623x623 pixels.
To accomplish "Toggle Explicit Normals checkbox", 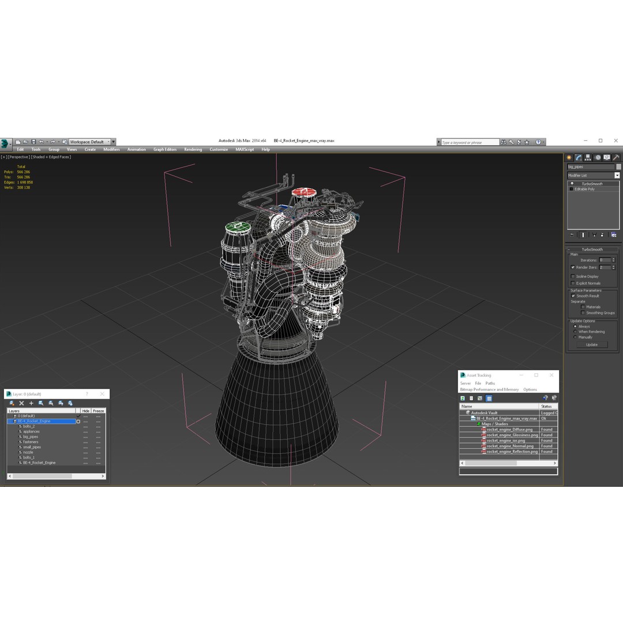I will [573, 283].
